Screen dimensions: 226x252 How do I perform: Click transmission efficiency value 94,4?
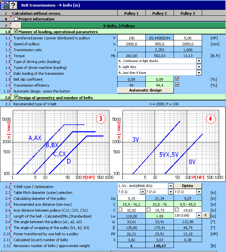(160, 85)
